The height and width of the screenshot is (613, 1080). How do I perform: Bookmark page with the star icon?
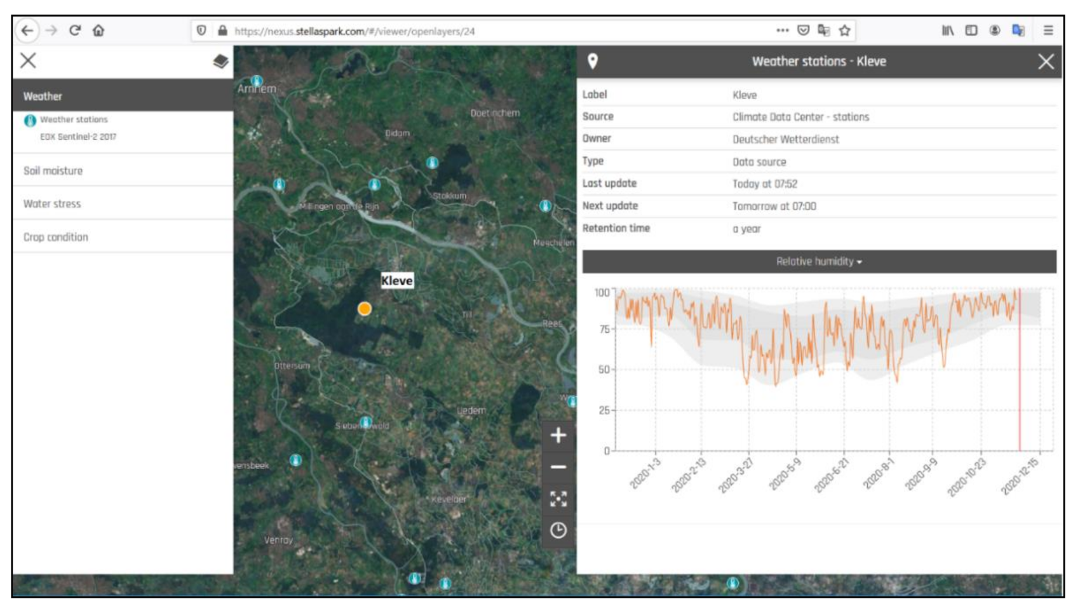844,30
